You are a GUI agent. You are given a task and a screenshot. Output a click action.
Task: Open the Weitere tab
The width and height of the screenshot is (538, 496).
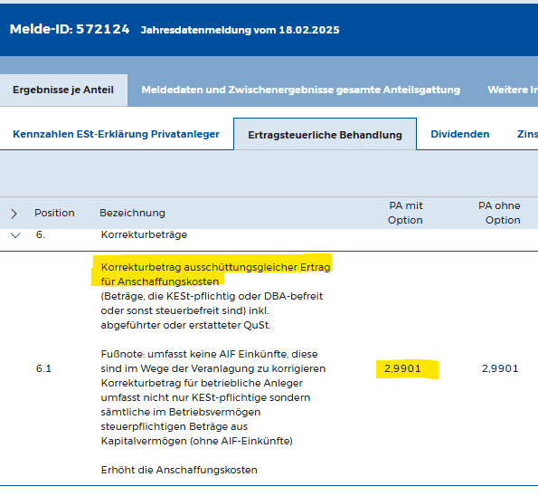tap(513, 90)
